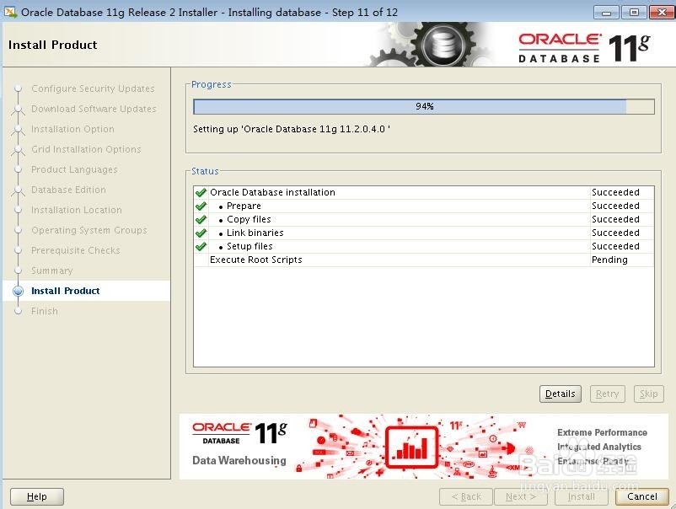Image resolution: width=676 pixels, height=509 pixels.
Task: Click the 94% progress bar
Action: click(x=424, y=106)
